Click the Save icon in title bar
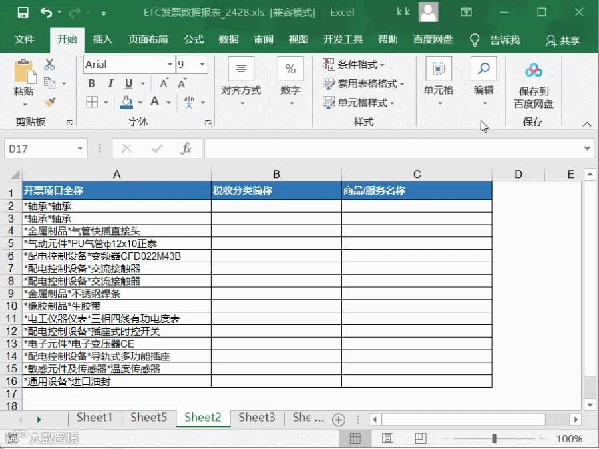599x449 pixels. click(23, 13)
